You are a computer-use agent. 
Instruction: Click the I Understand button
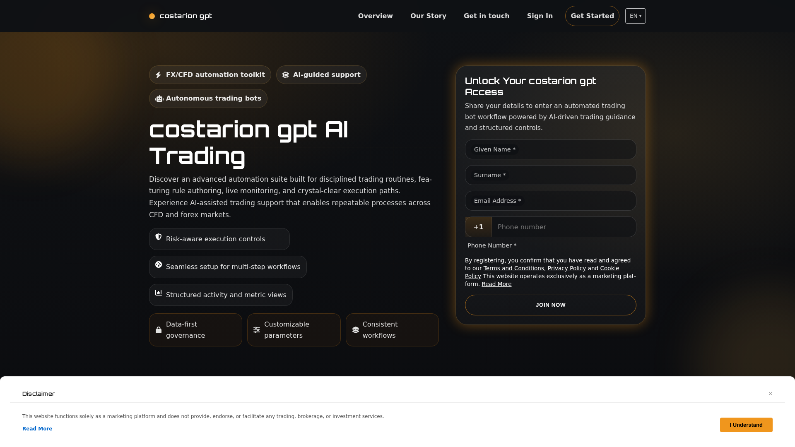(x=746, y=425)
